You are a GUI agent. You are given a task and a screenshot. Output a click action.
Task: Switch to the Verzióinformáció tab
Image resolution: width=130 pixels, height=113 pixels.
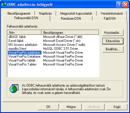pyautogui.click(x=112, y=13)
